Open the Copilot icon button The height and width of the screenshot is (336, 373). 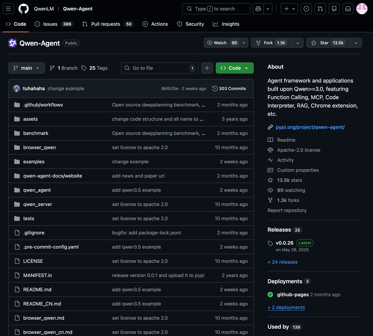coord(258,9)
